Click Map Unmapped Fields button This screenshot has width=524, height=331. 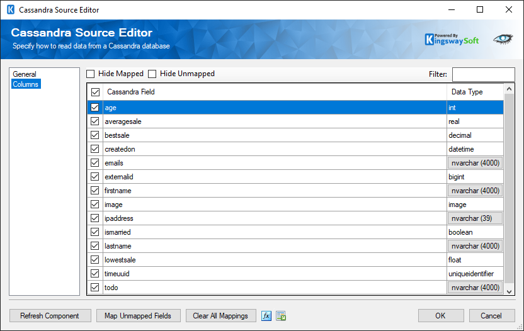point(139,316)
